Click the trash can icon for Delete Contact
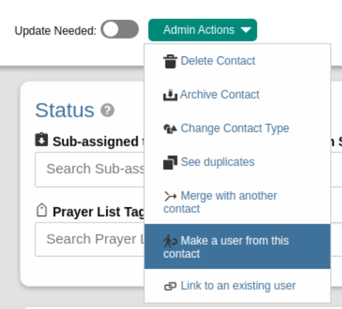This screenshot has height=309, width=342. coord(170,61)
